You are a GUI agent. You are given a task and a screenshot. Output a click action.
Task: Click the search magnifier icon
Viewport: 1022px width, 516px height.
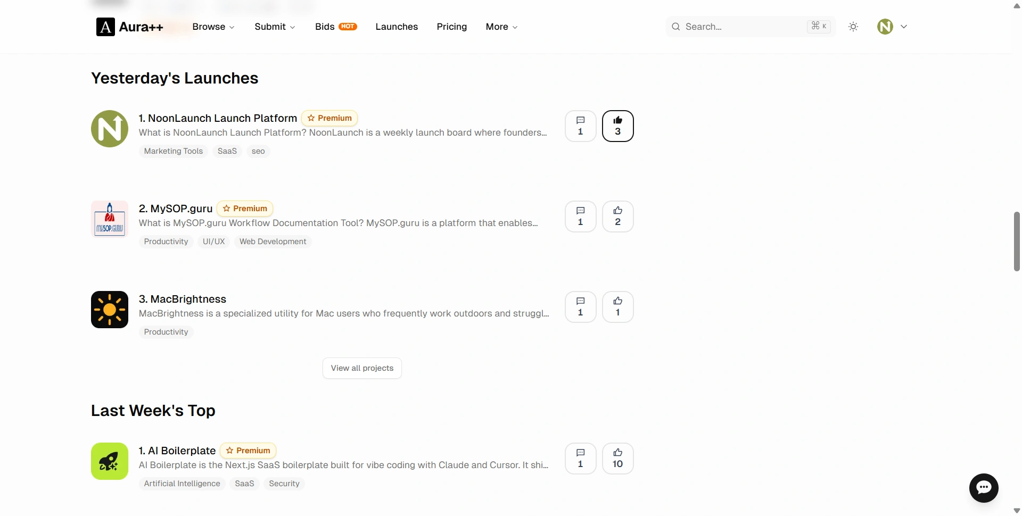[676, 27]
